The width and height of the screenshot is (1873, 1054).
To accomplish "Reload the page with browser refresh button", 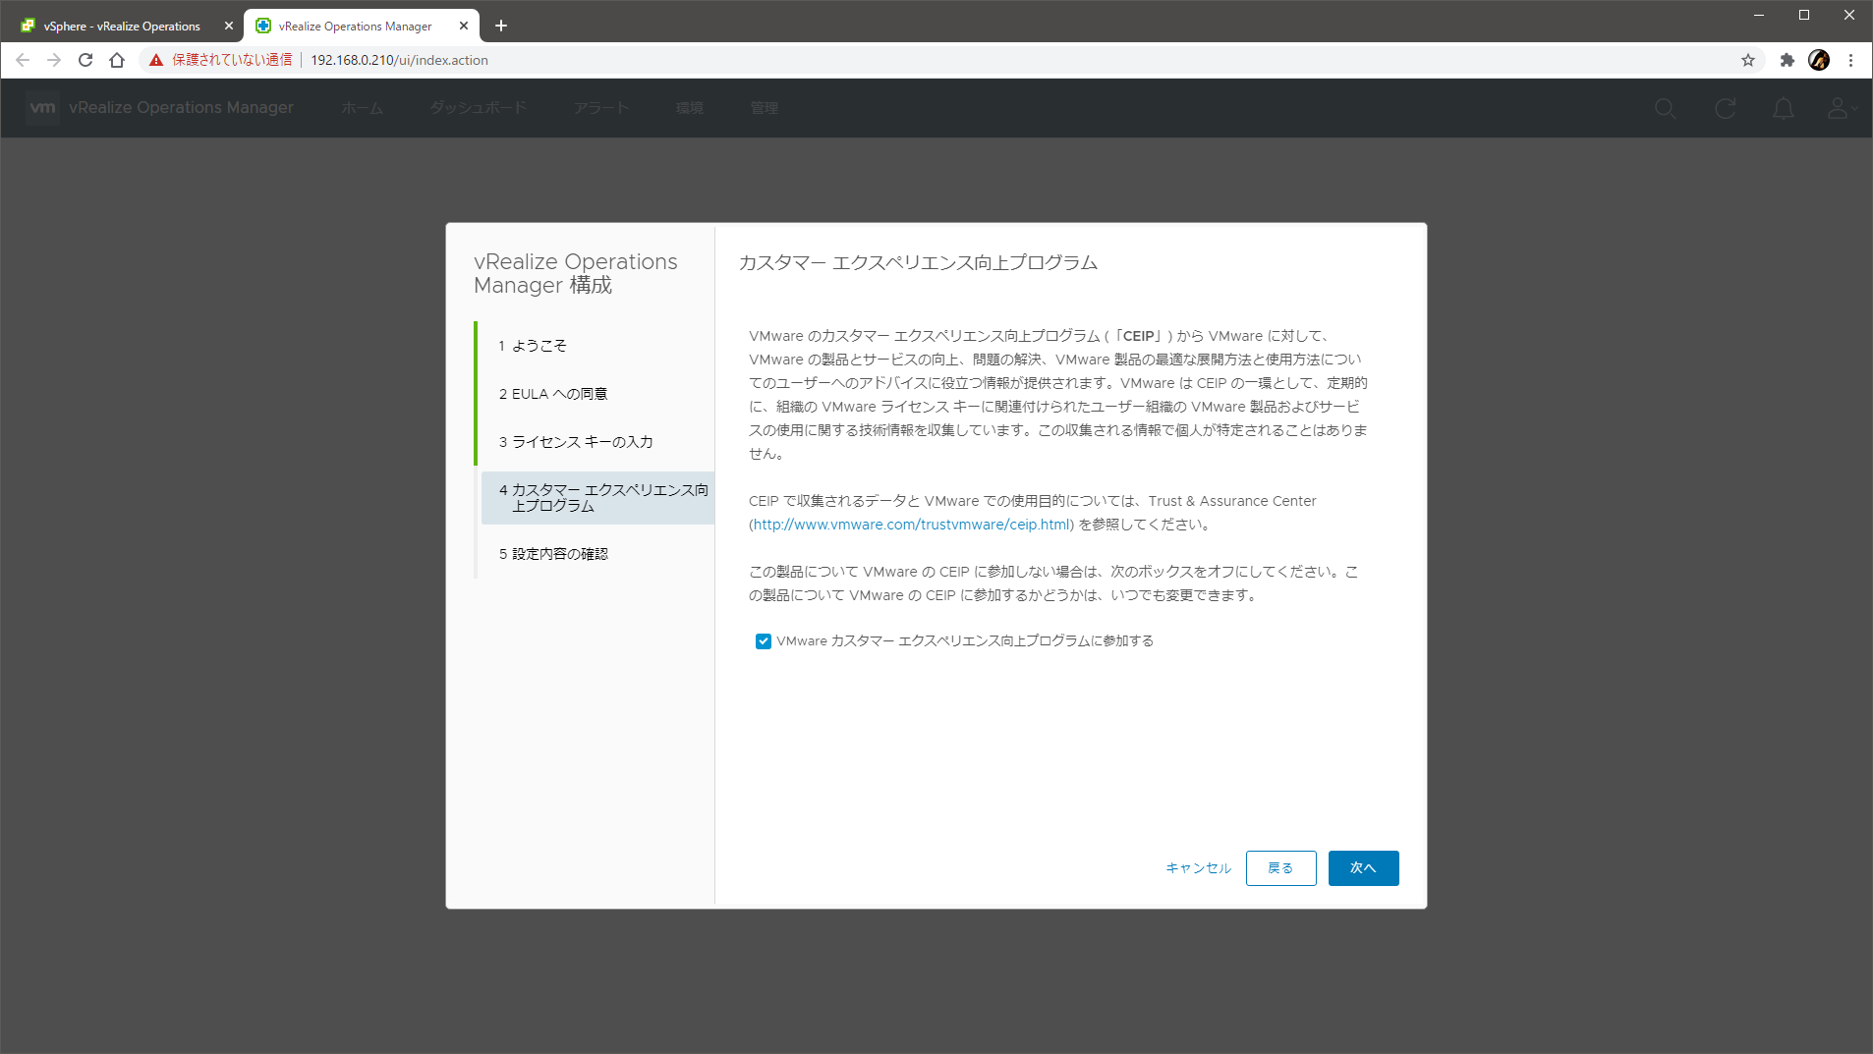I will point(85,60).
